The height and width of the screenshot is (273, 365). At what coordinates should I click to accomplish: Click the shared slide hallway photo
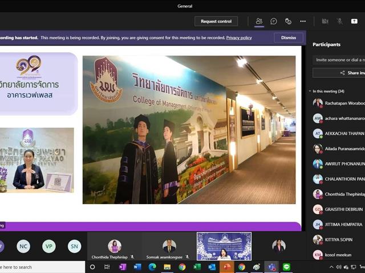[x=189, y=130]
